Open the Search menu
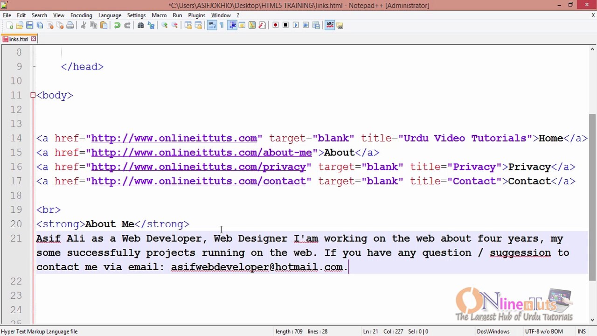This screenshot has height=336, width=597. pyautogui.click(x=39, y=15)
